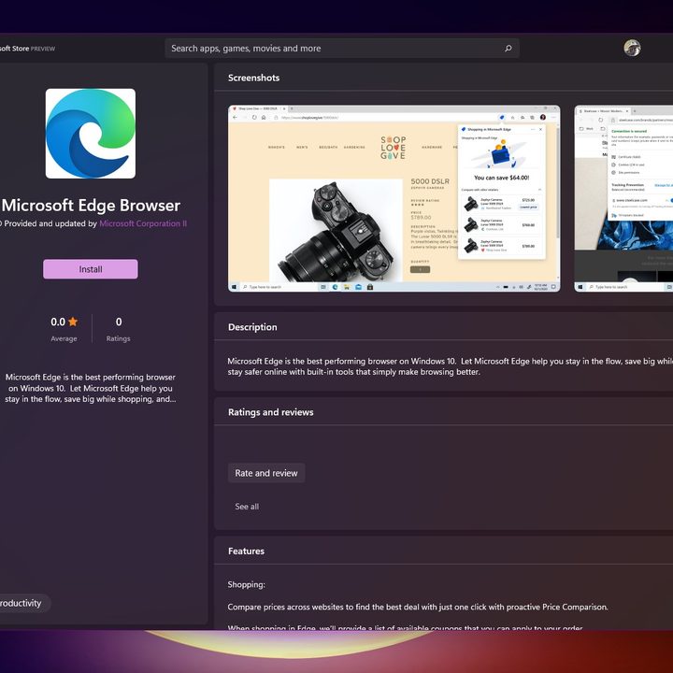
Task: Click the Microsoft Edge app logo
Action: point(91,134)
